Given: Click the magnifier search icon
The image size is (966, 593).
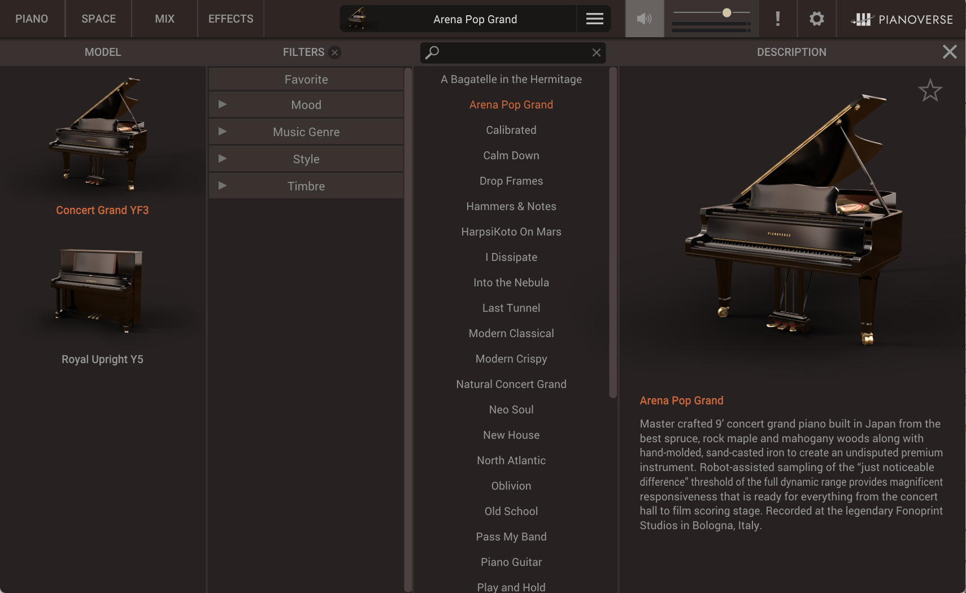Looking at the screenshot, I should click(432, 53).
